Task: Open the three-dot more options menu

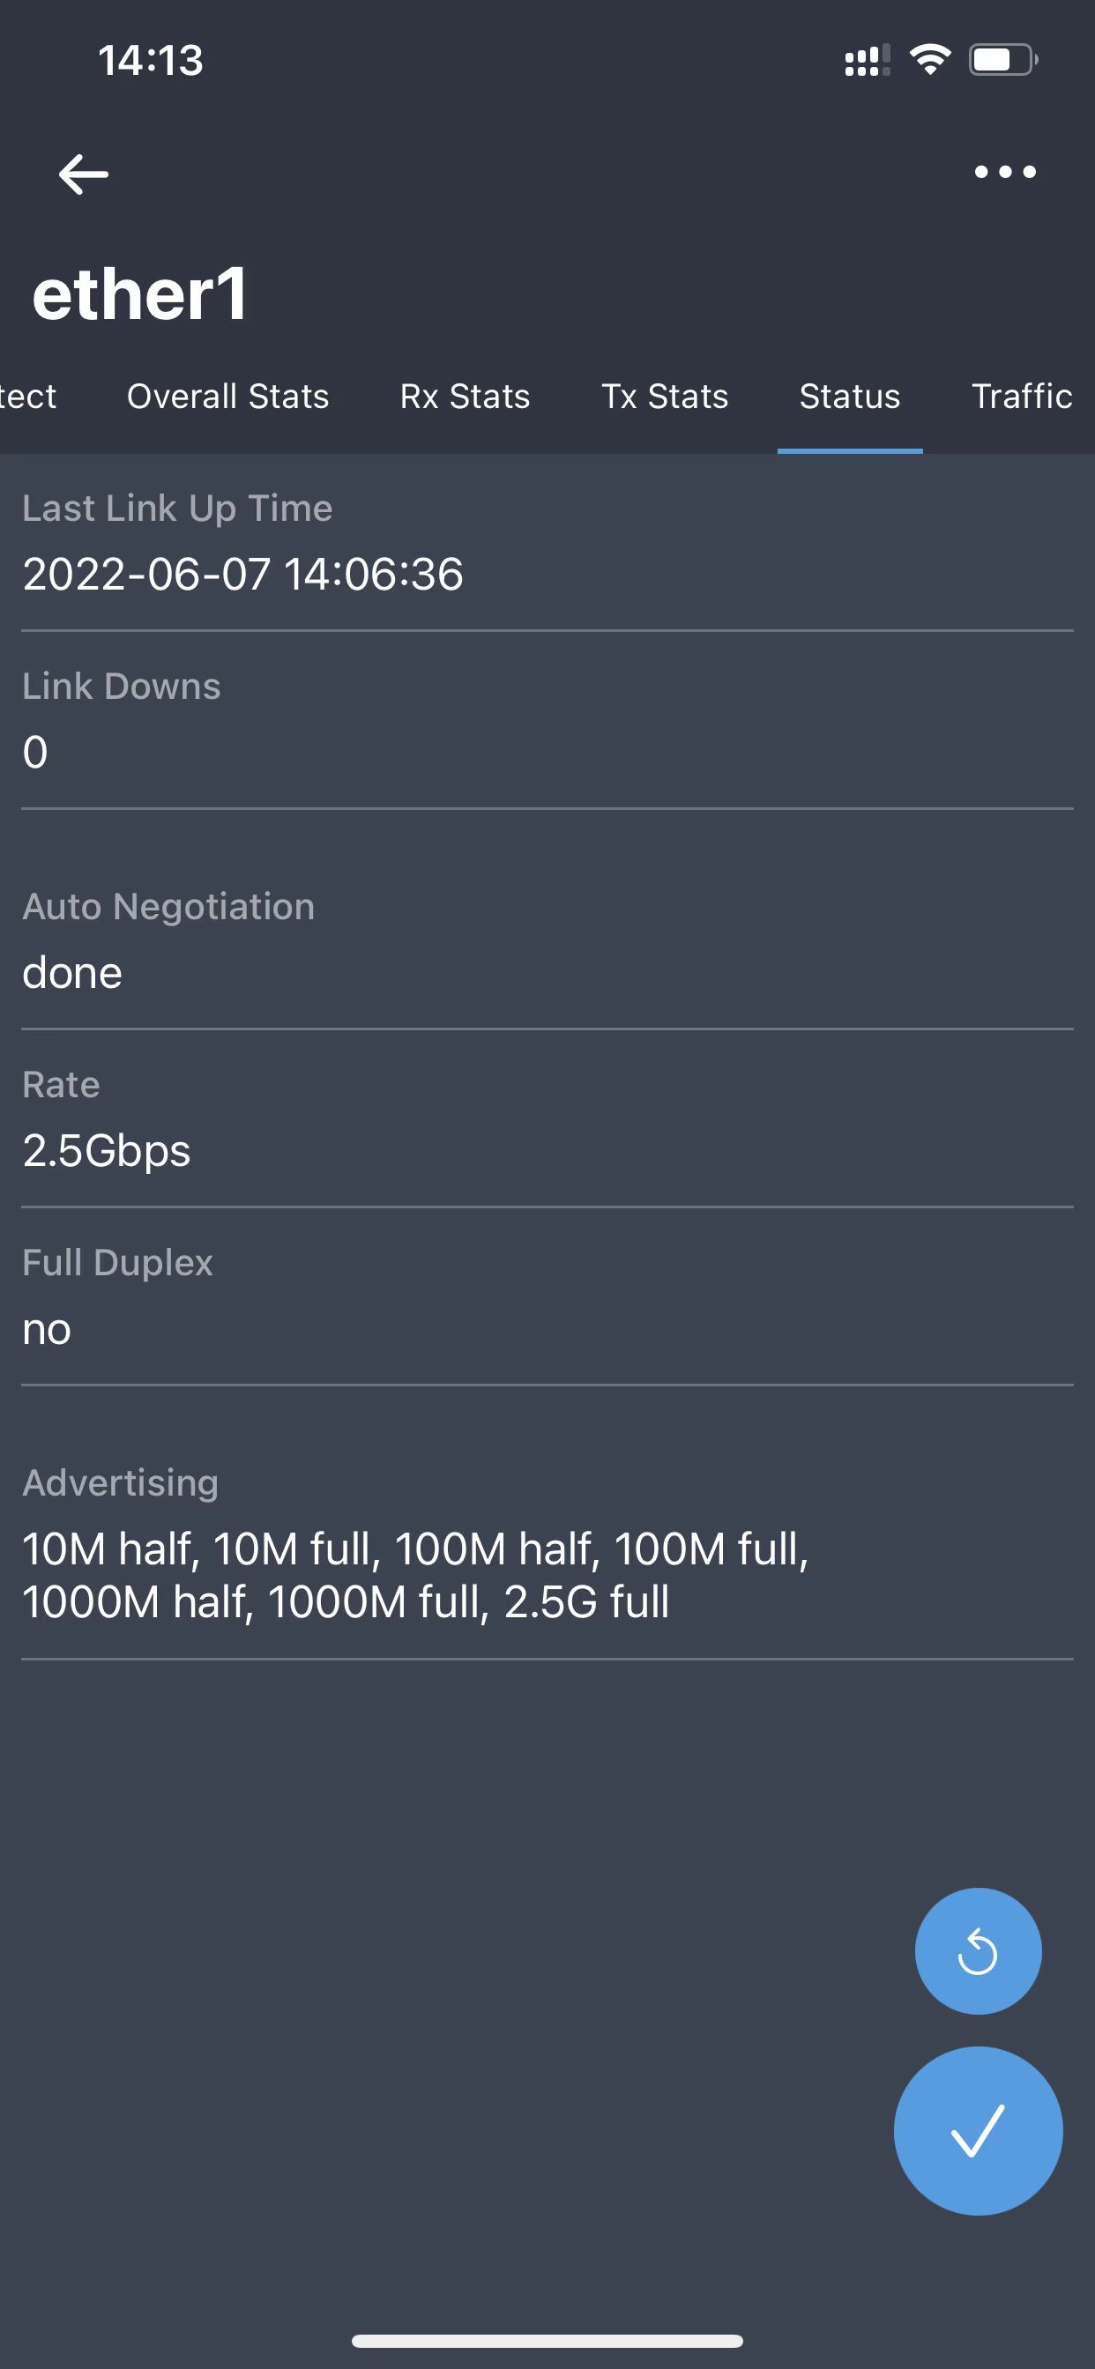Action: 1005,172
